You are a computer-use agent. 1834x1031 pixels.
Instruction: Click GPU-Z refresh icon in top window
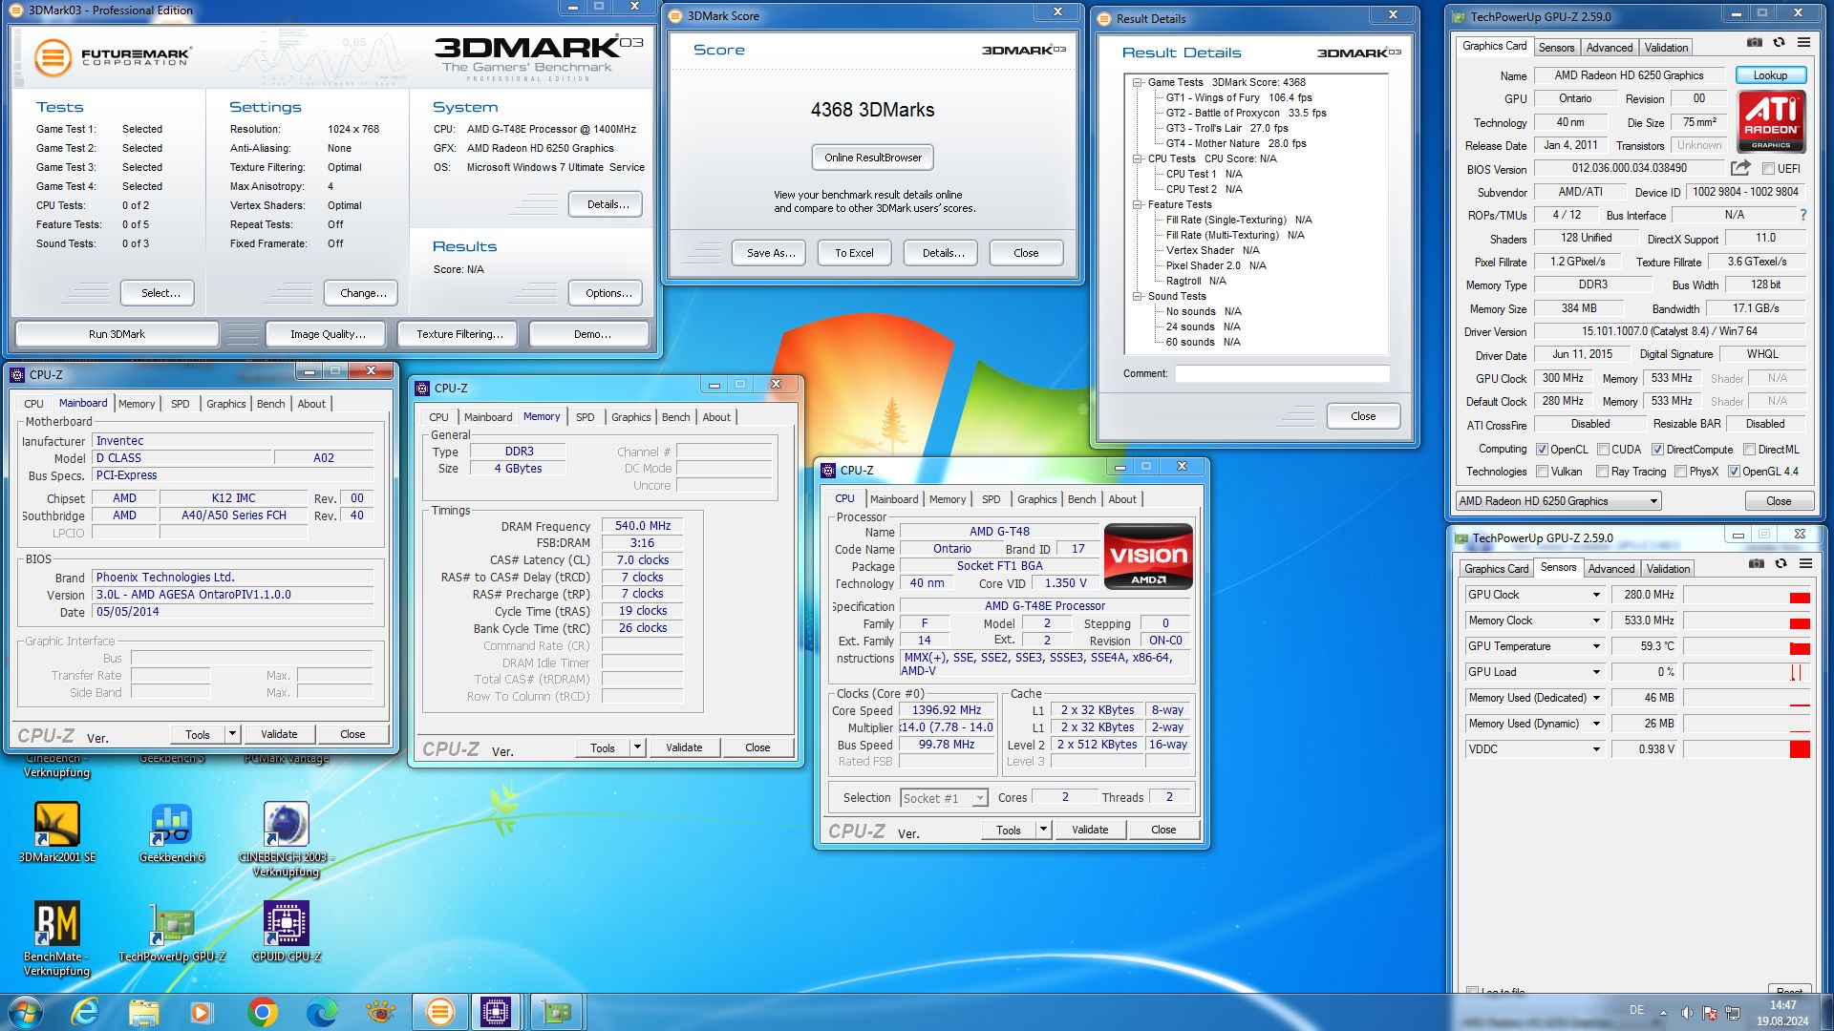[x=1779, y=43]
